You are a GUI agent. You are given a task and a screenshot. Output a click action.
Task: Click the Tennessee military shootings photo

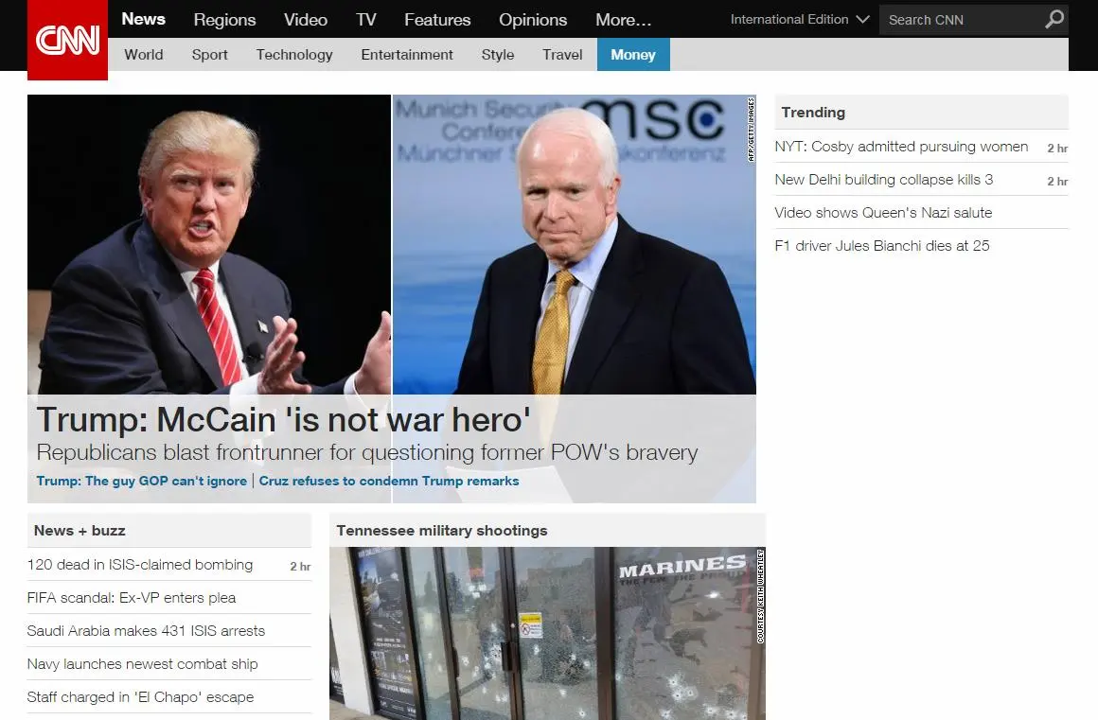tap(546, 633)
